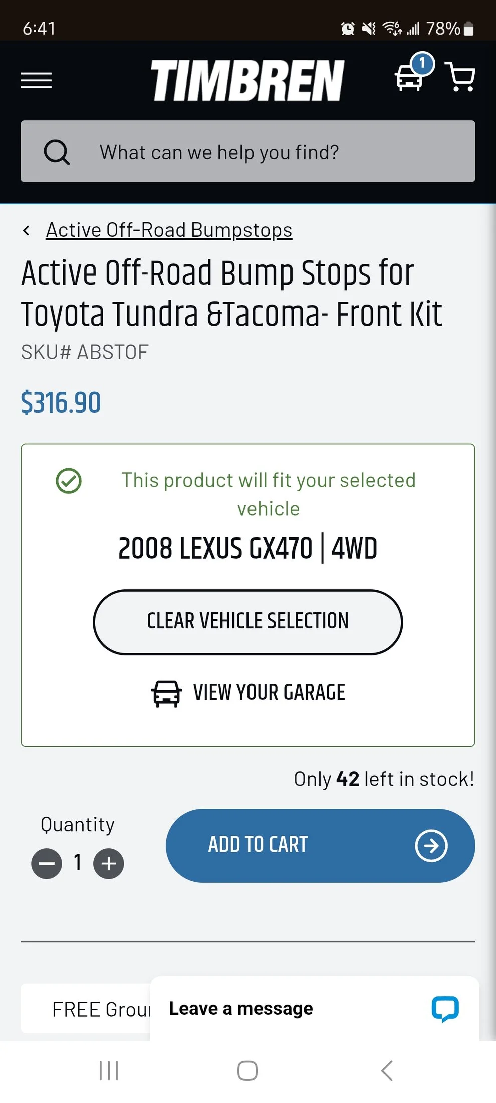Decrease quantity with minus button

(x=47, y=863)
